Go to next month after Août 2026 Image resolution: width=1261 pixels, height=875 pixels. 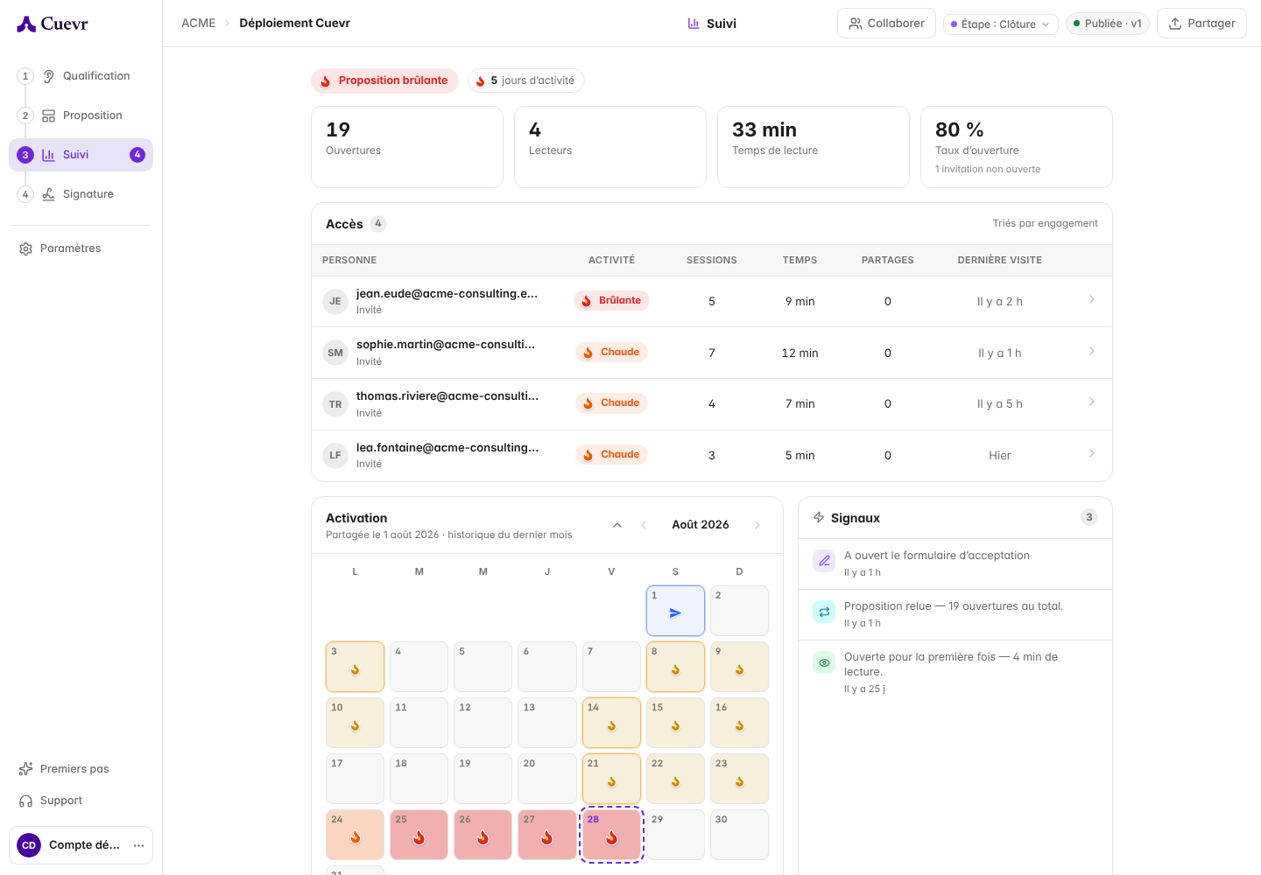tap(757, 525)
